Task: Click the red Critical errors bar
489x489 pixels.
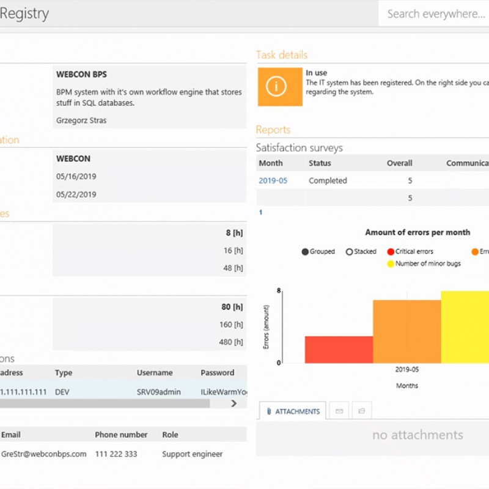Action: 339,349
